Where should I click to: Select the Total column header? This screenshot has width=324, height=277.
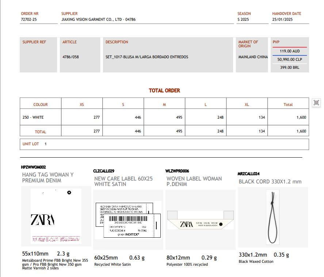288,105
